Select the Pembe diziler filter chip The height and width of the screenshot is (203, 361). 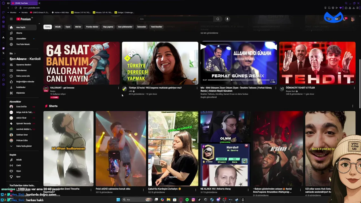[x=92, y=27]
